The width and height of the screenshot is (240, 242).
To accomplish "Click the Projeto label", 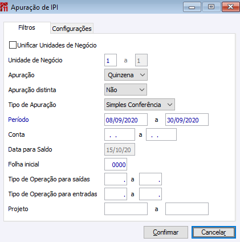I will tap(18, 209).
